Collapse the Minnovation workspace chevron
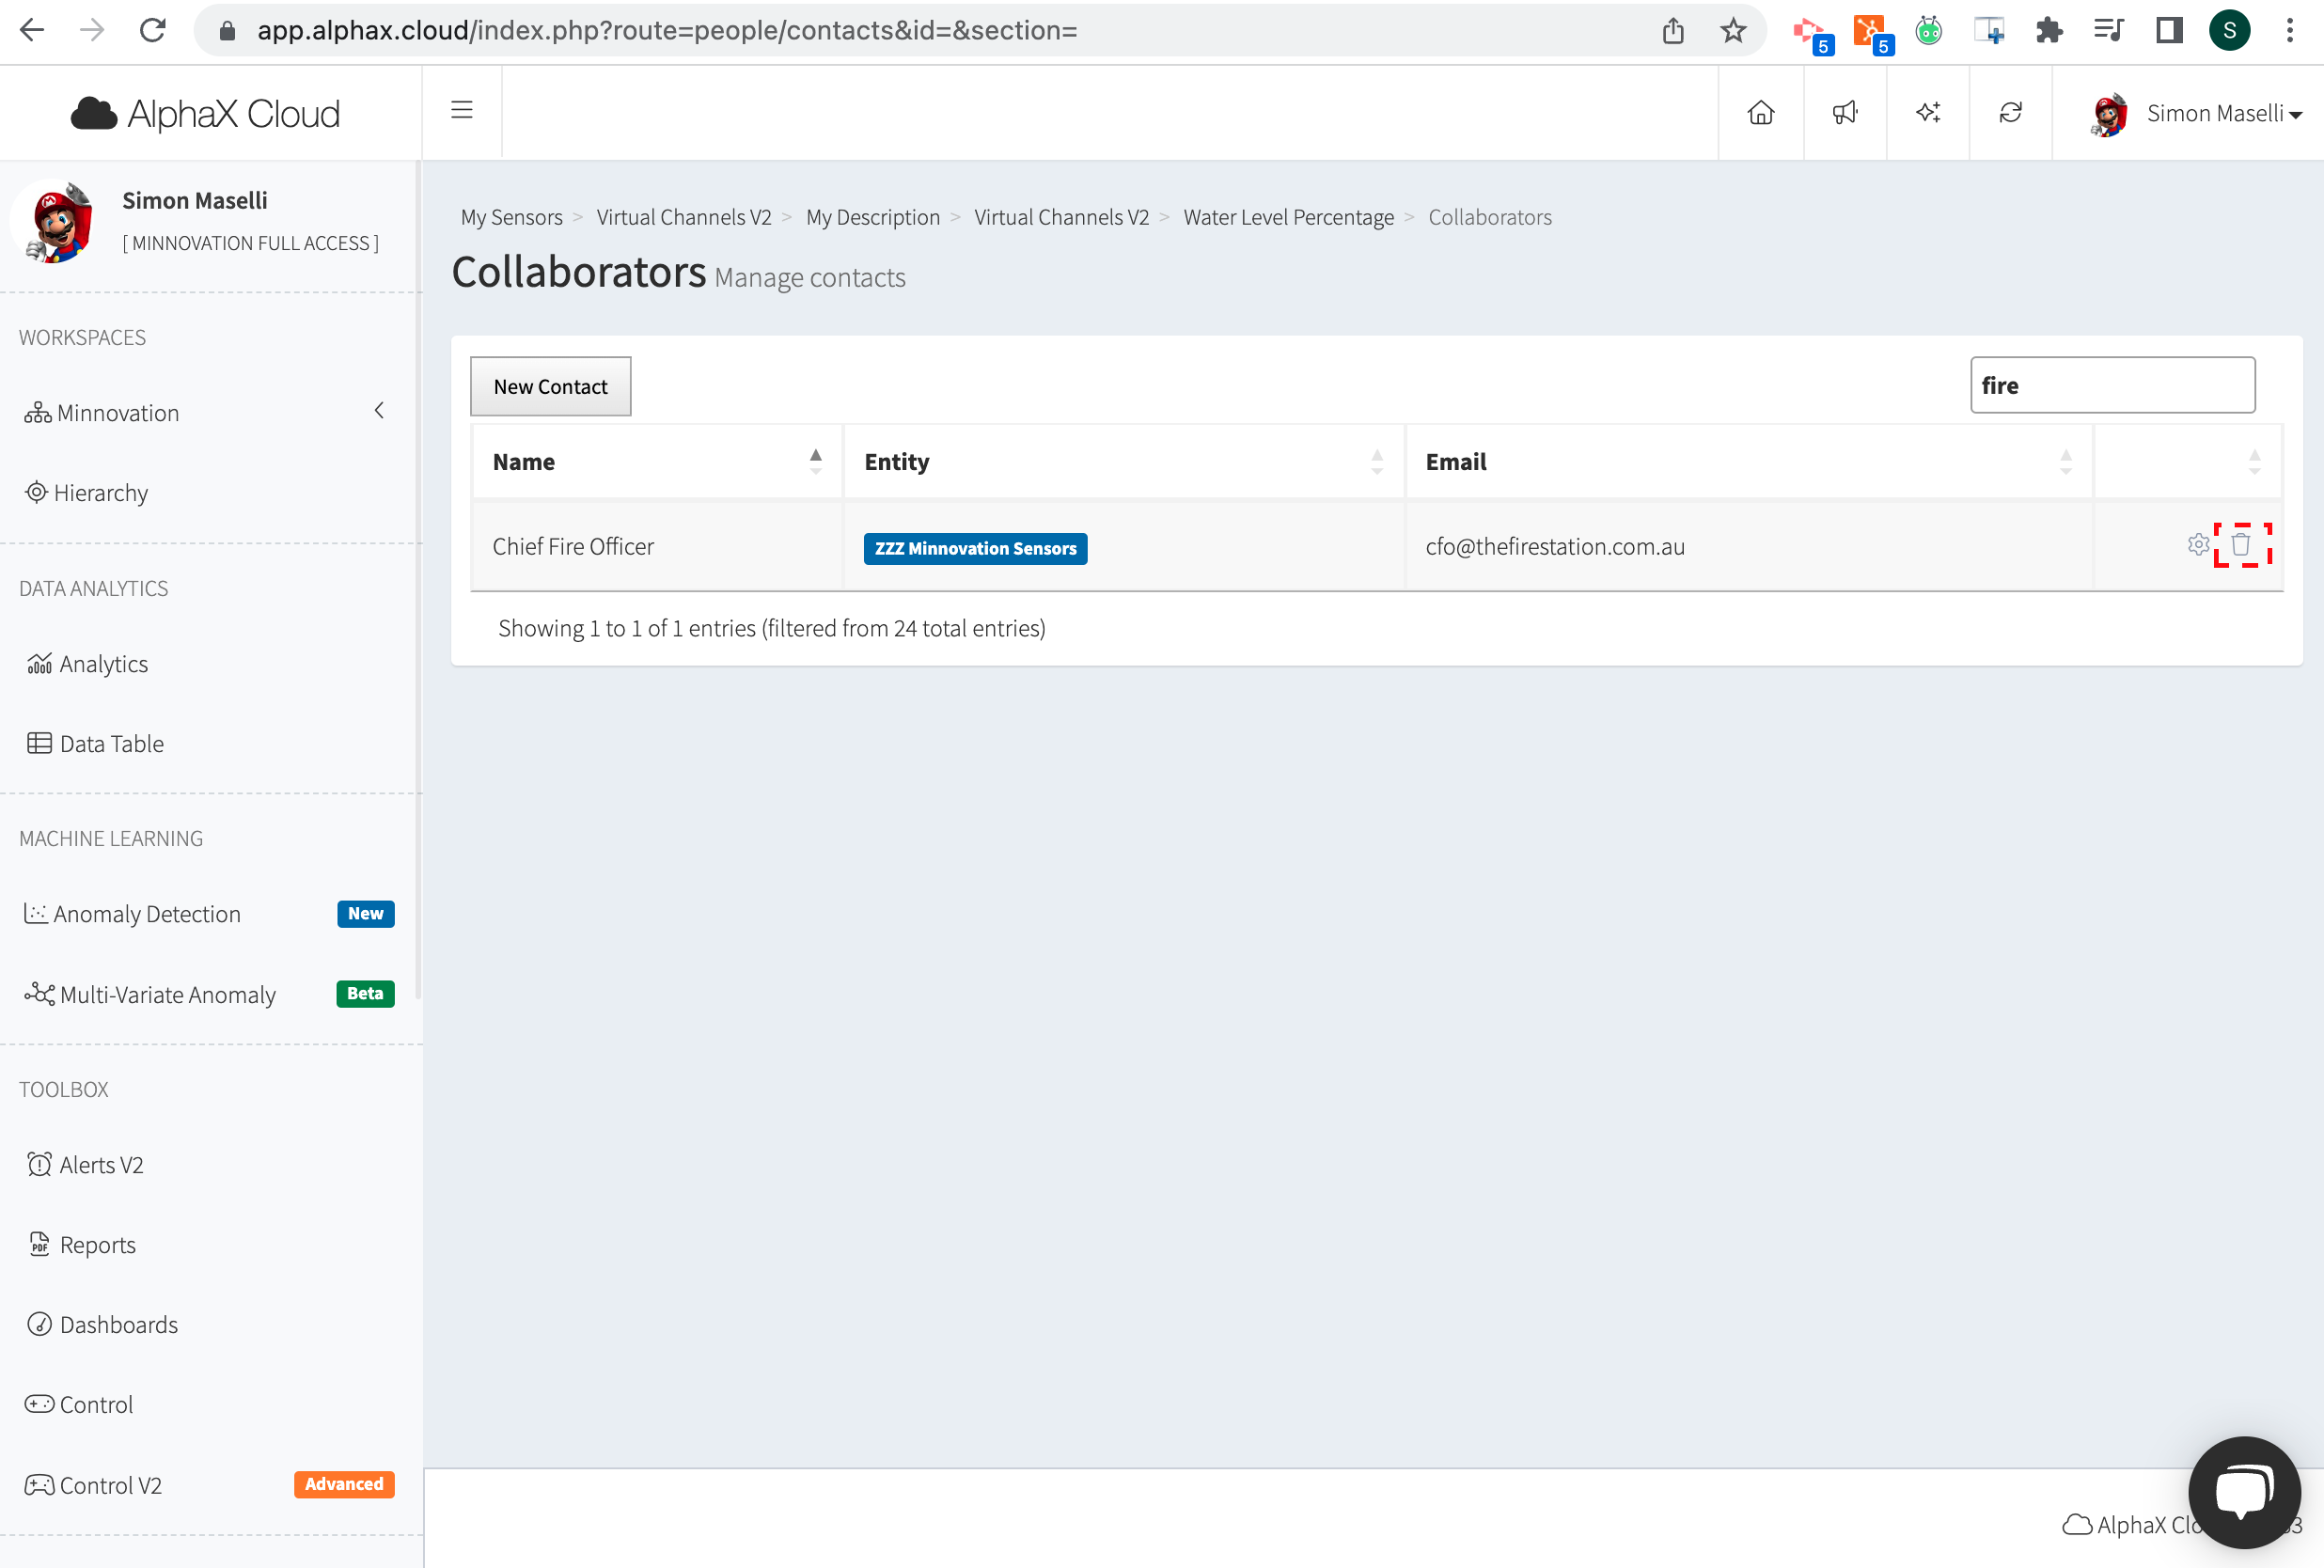Screen dimensions: 2324x1568 pos(379,411)
